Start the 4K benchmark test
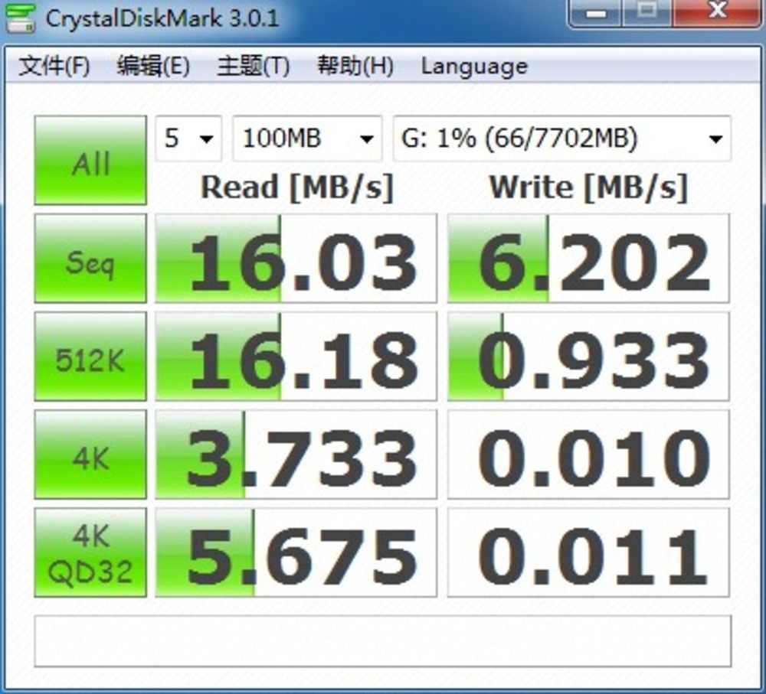766x694 pixels. click(90, 455)
